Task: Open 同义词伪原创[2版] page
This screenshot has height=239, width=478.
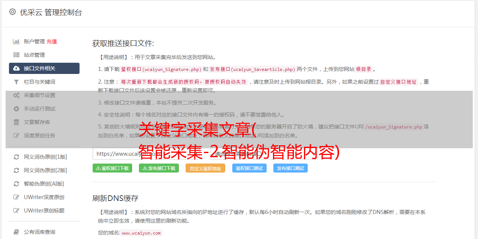Action: [x=44, y=170]
